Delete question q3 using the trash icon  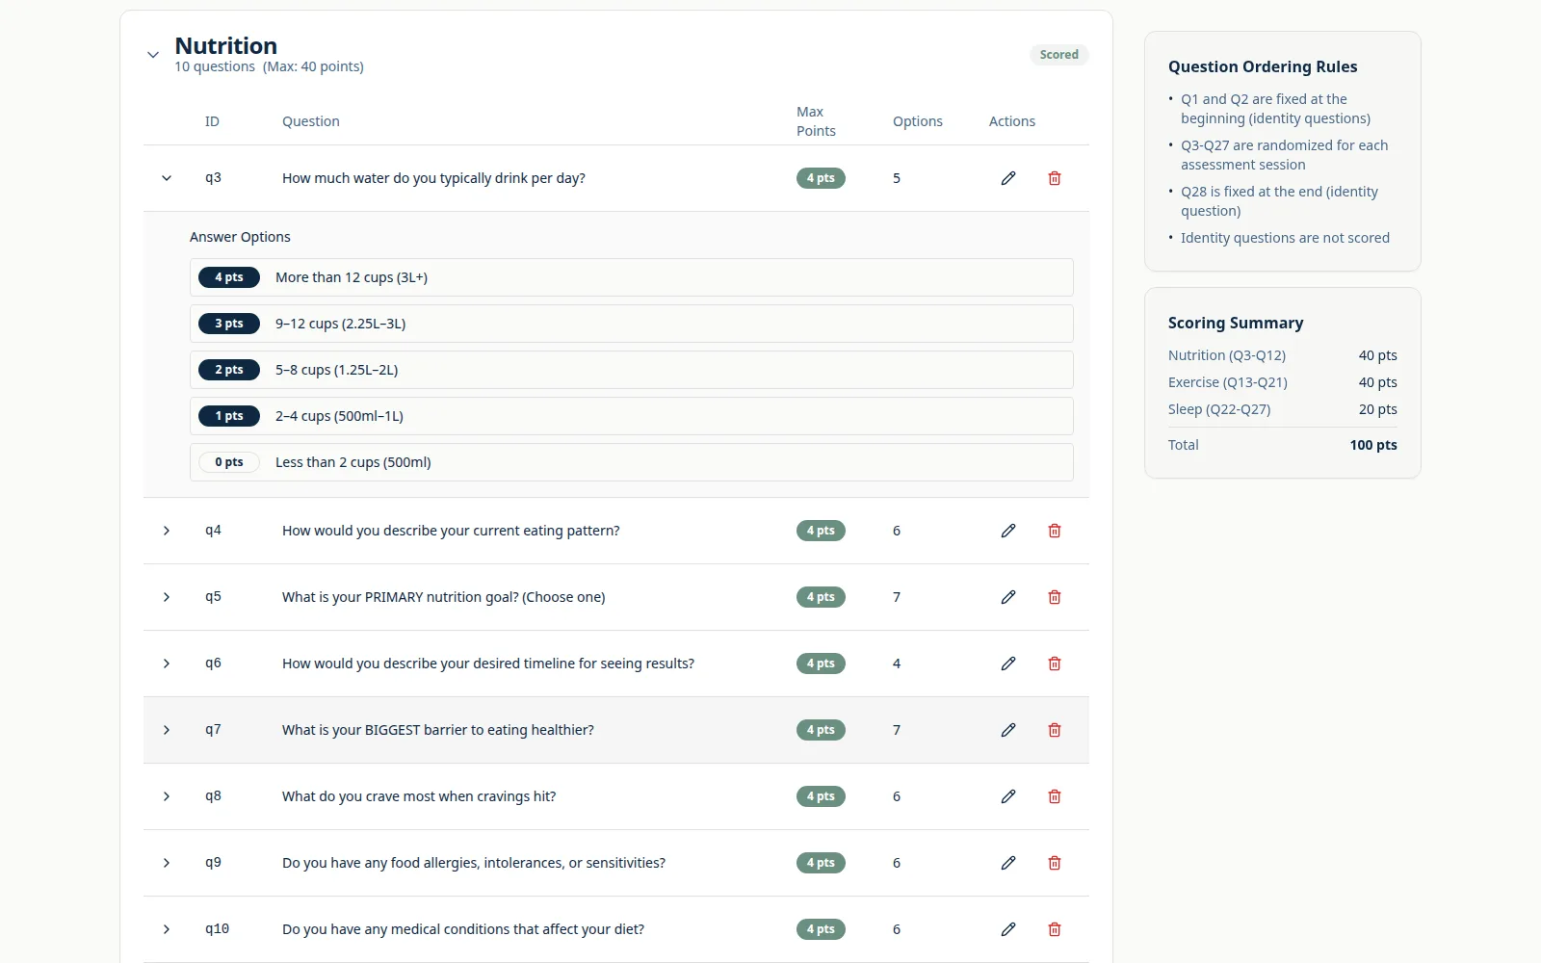pyautogui.click(x=1055, y=178)
